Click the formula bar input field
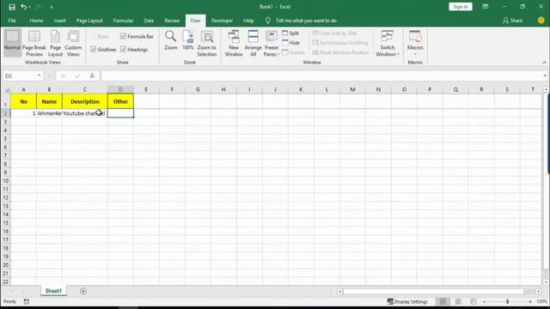Screen dimensions: 550x309 point(321,76)
